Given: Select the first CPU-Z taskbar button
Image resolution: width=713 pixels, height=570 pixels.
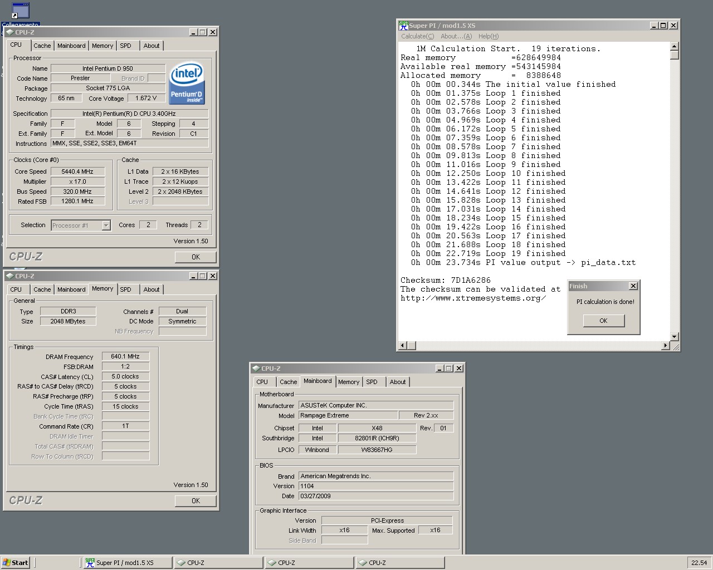Looking at the screenshot, I should point(218,563).
